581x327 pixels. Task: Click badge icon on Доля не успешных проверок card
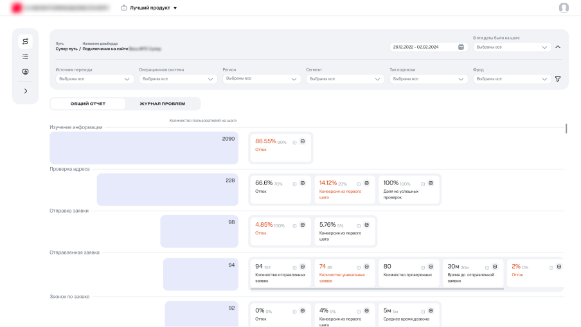431,183
